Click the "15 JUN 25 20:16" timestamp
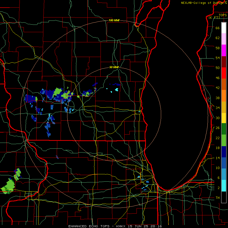Screen dimensions: 228x228 (145, 226)
